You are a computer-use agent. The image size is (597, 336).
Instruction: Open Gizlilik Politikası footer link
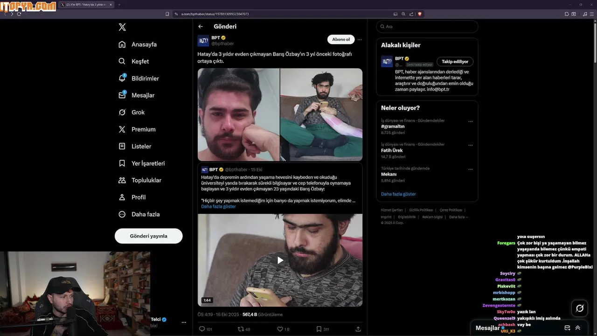pyautogui.click(x=421, y=210)
